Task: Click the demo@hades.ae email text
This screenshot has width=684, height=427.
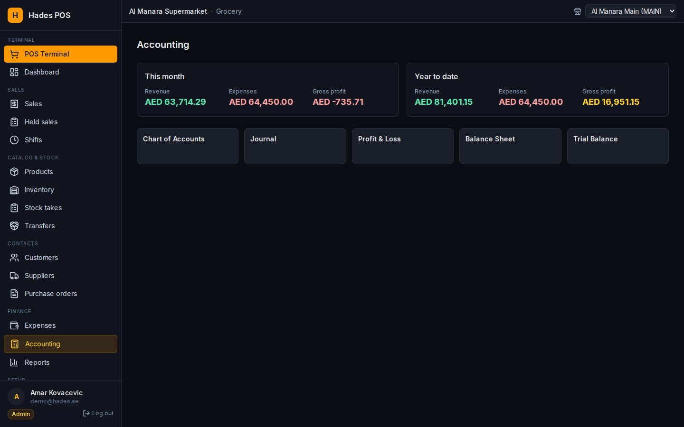Action: point(55,401)
